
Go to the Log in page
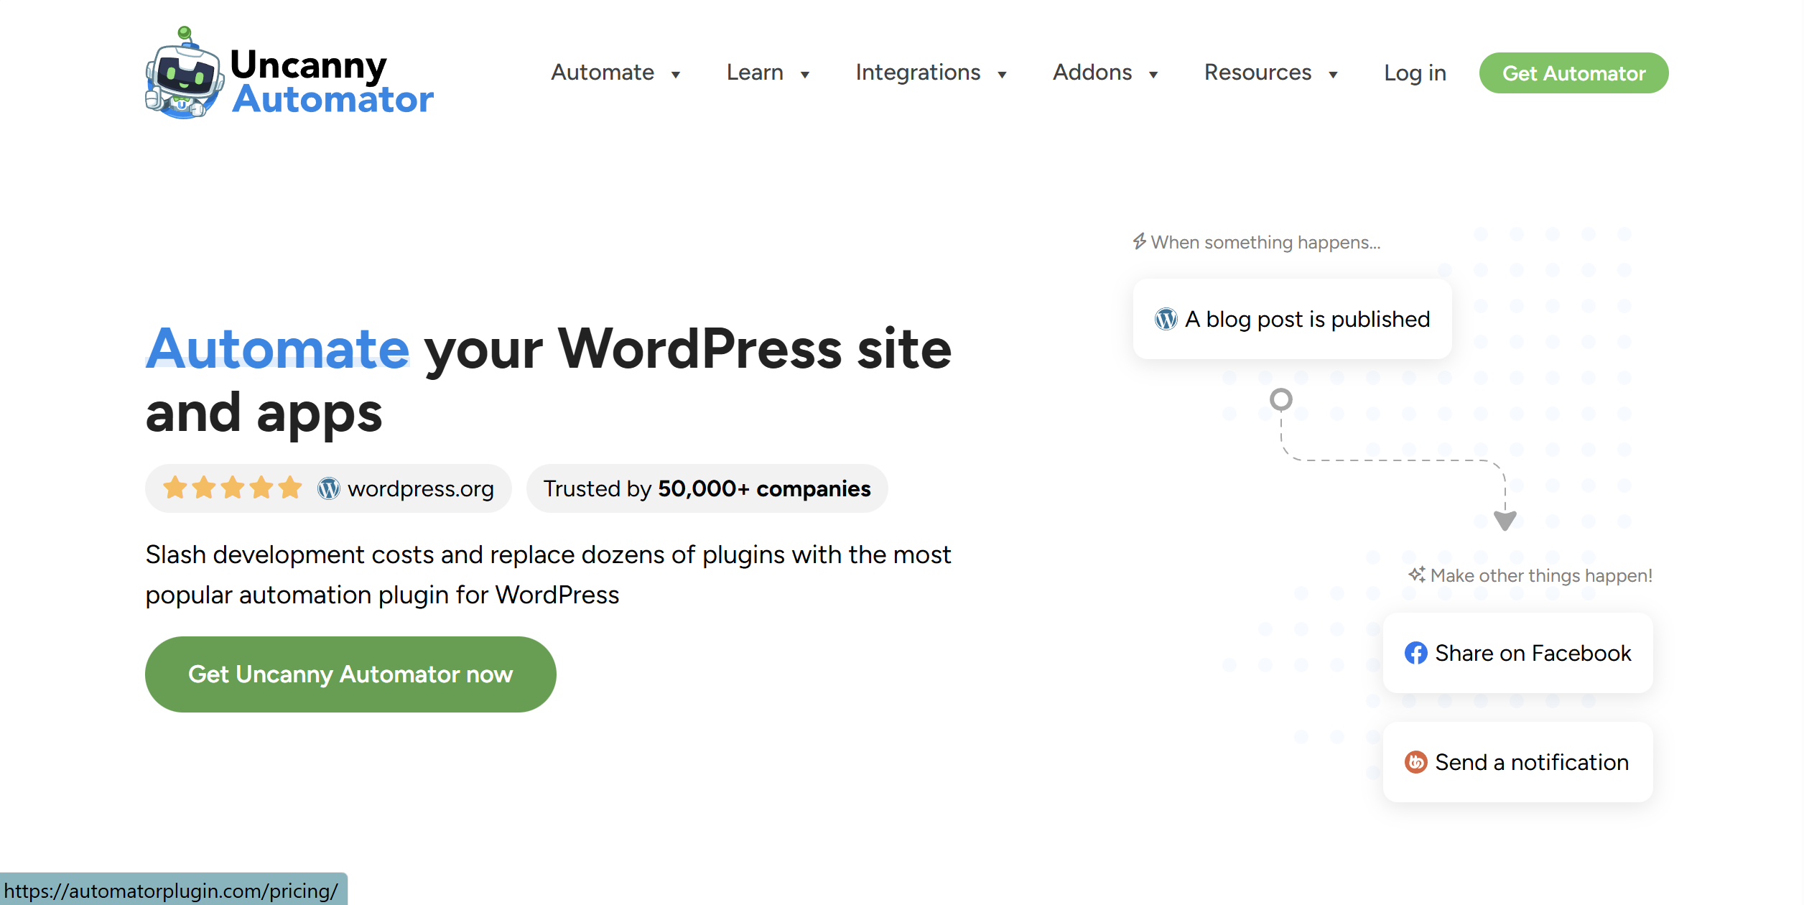(x=1415, y=73)
